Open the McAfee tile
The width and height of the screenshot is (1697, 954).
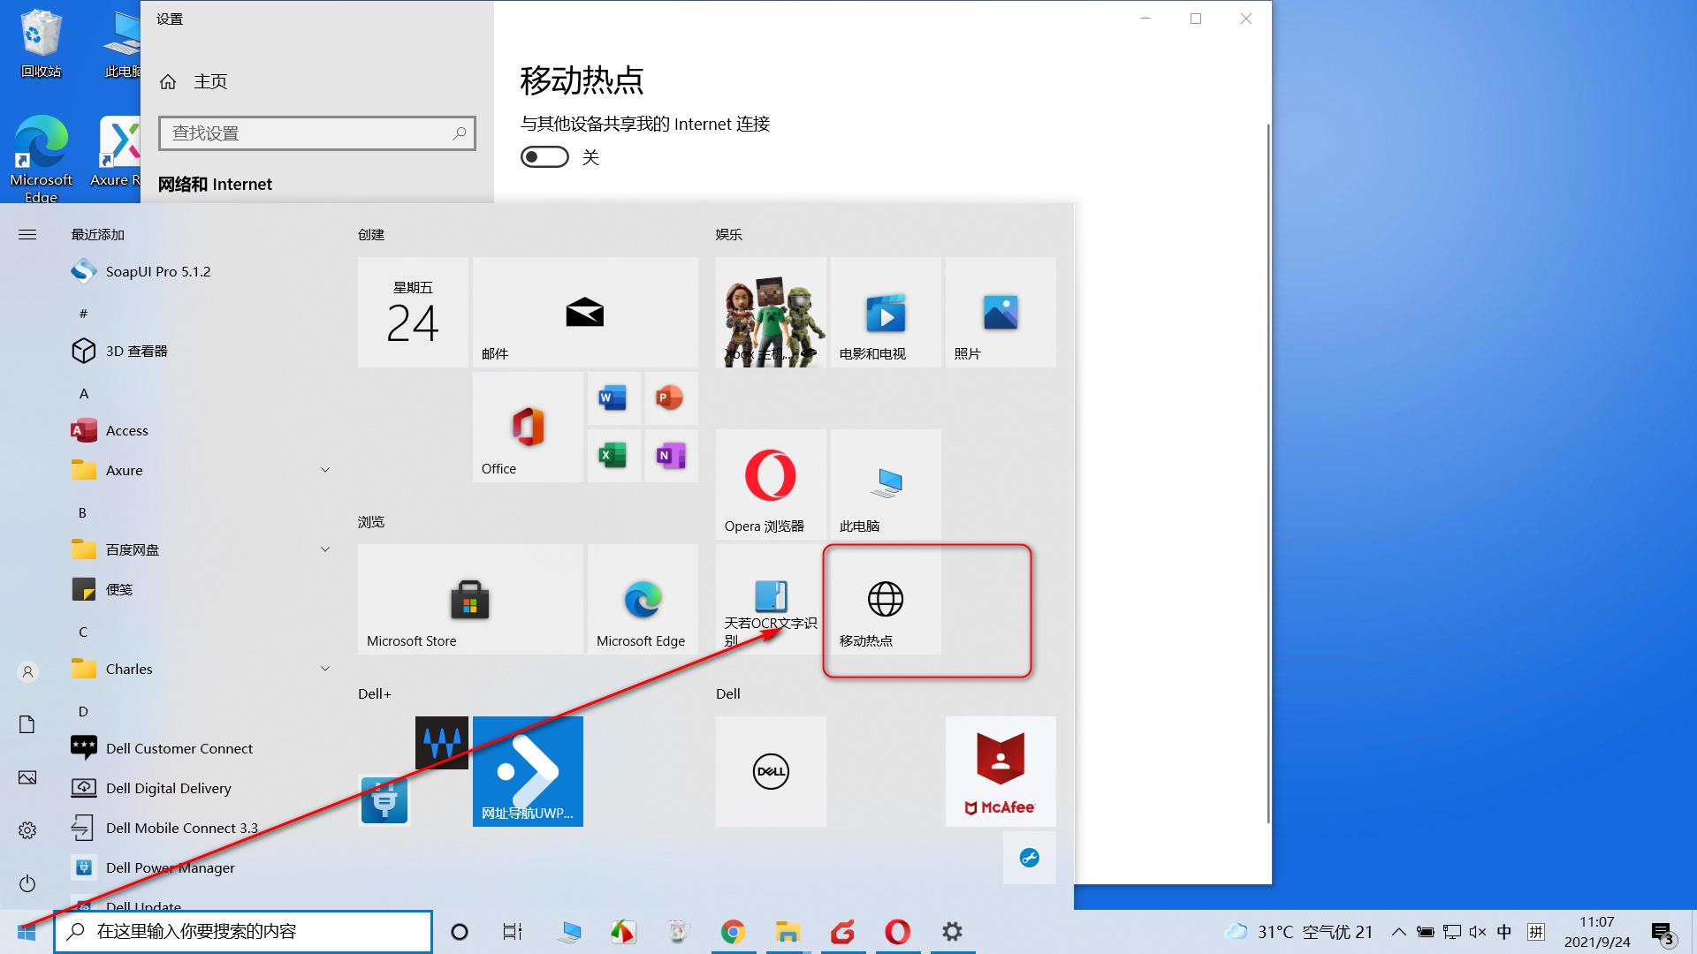pos(1001,771)
